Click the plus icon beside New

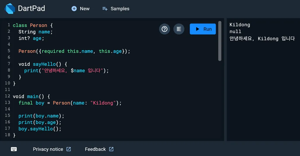74,8
